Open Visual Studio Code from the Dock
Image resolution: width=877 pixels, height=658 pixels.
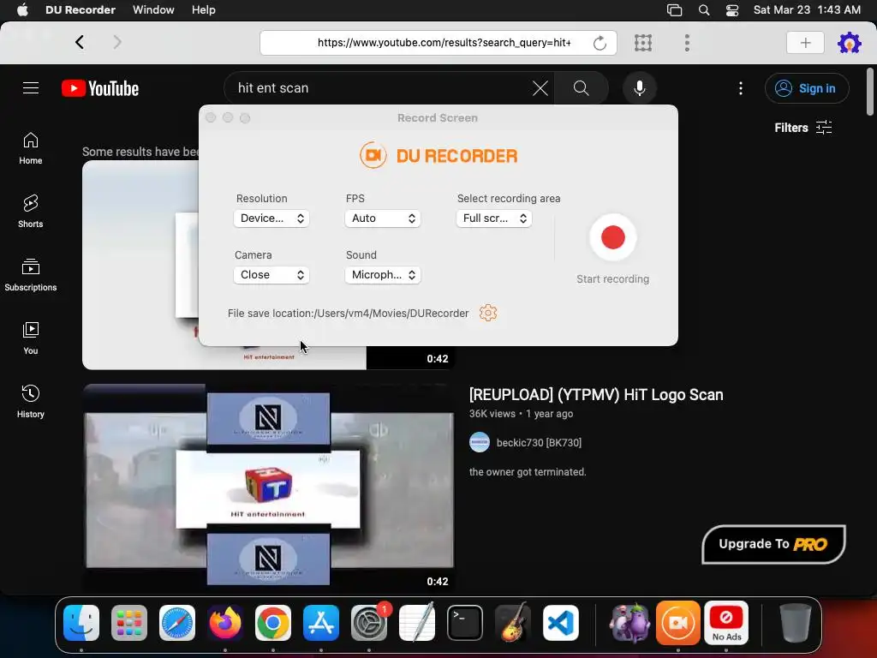(x=561, y=623)
